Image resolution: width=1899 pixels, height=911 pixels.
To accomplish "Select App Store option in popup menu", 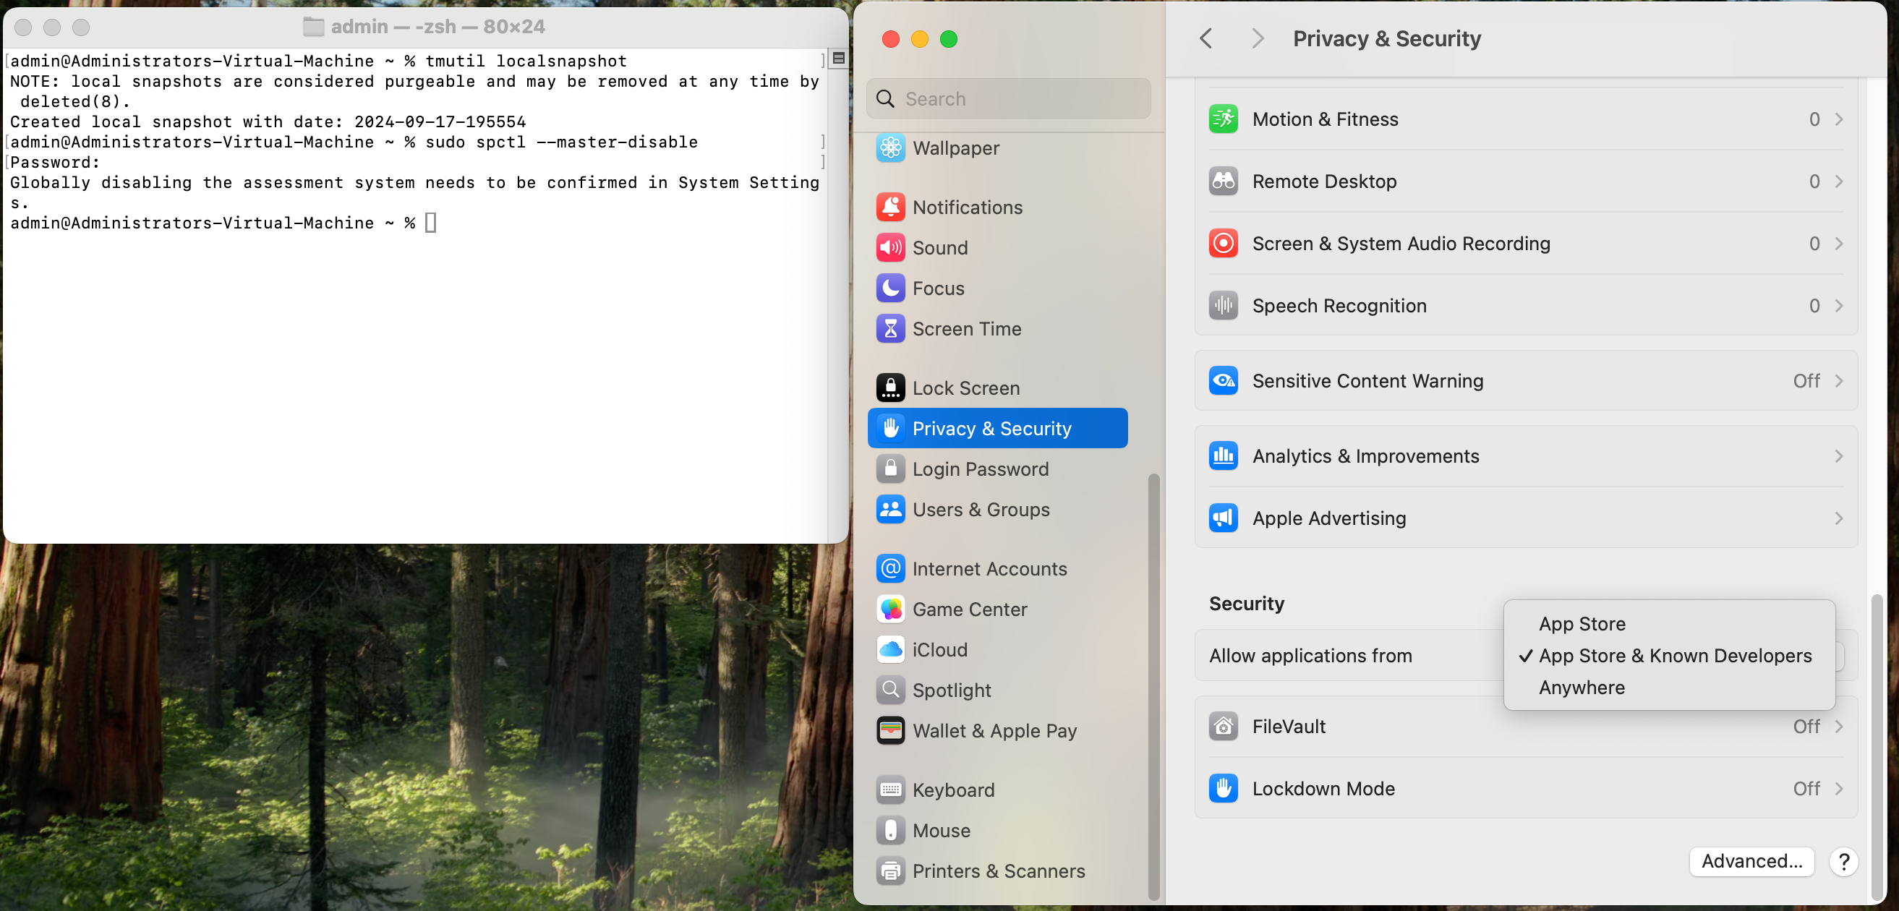I will click(x=1582, y=623).
